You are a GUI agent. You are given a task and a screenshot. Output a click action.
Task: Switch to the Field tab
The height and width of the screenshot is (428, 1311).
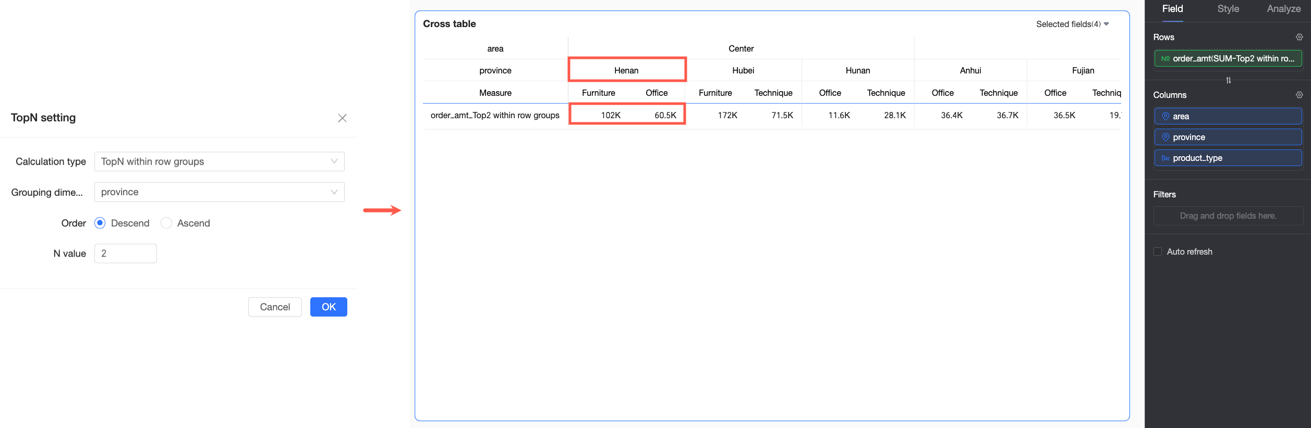point(1172,9)
